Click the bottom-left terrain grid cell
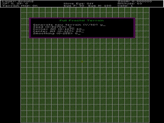 pyautogui.click(x=24, y=120)
